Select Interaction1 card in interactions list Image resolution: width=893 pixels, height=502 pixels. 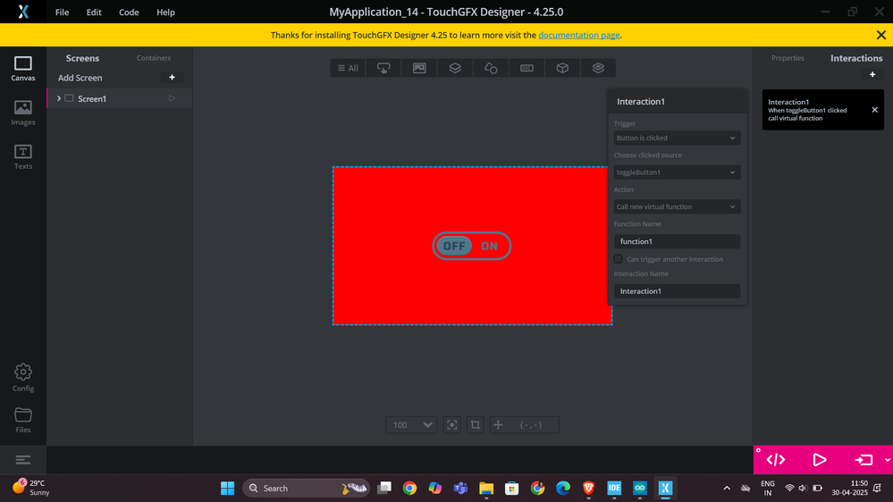click(x=823, y=110)
